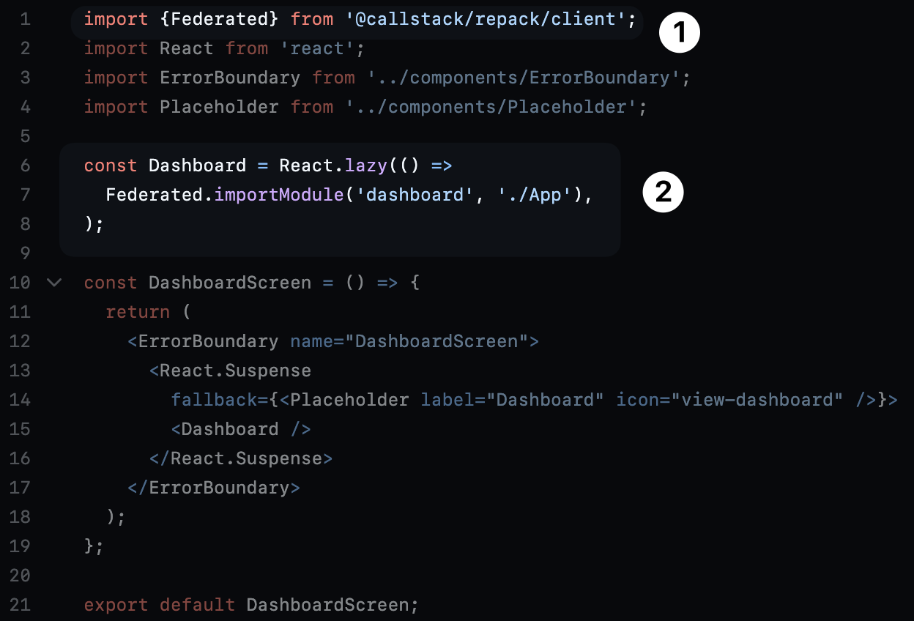Click the return keyword on line 11
Image resolution: width=914 pixels, height=621 pixels.
point(138,312)
